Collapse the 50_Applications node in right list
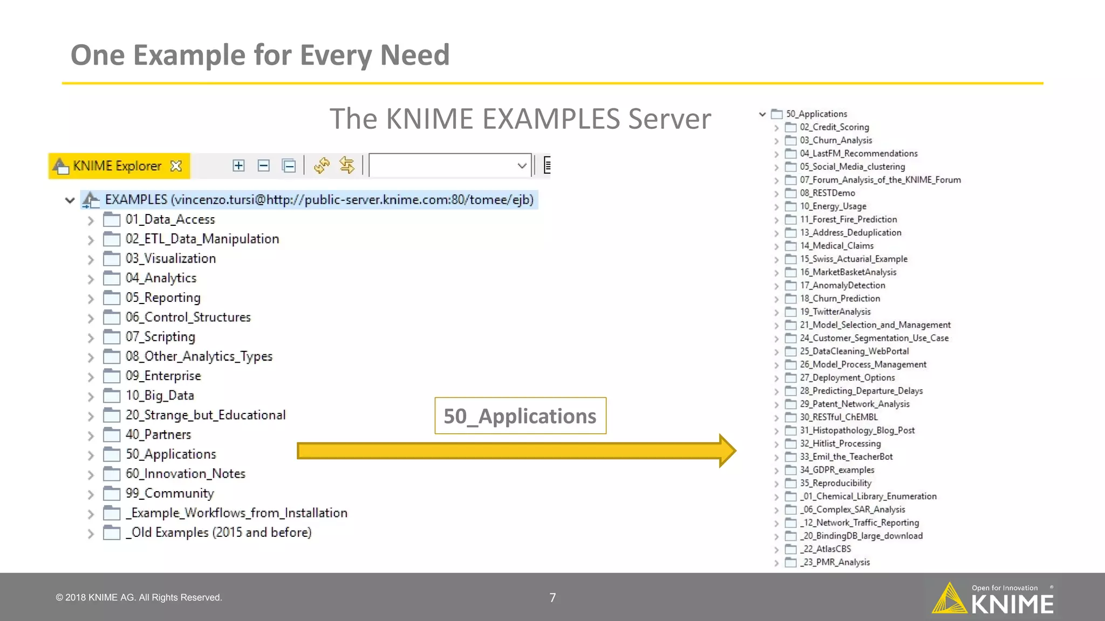The image size is (1105, 621). coord(762,114)
